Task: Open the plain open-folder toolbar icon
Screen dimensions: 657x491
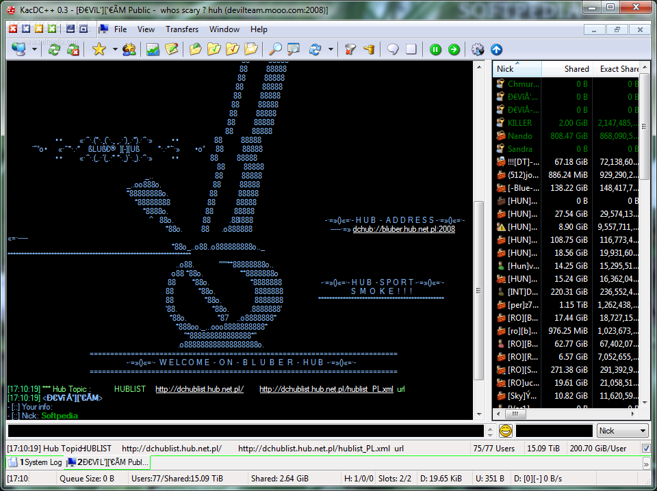Action: pos(250,49)
